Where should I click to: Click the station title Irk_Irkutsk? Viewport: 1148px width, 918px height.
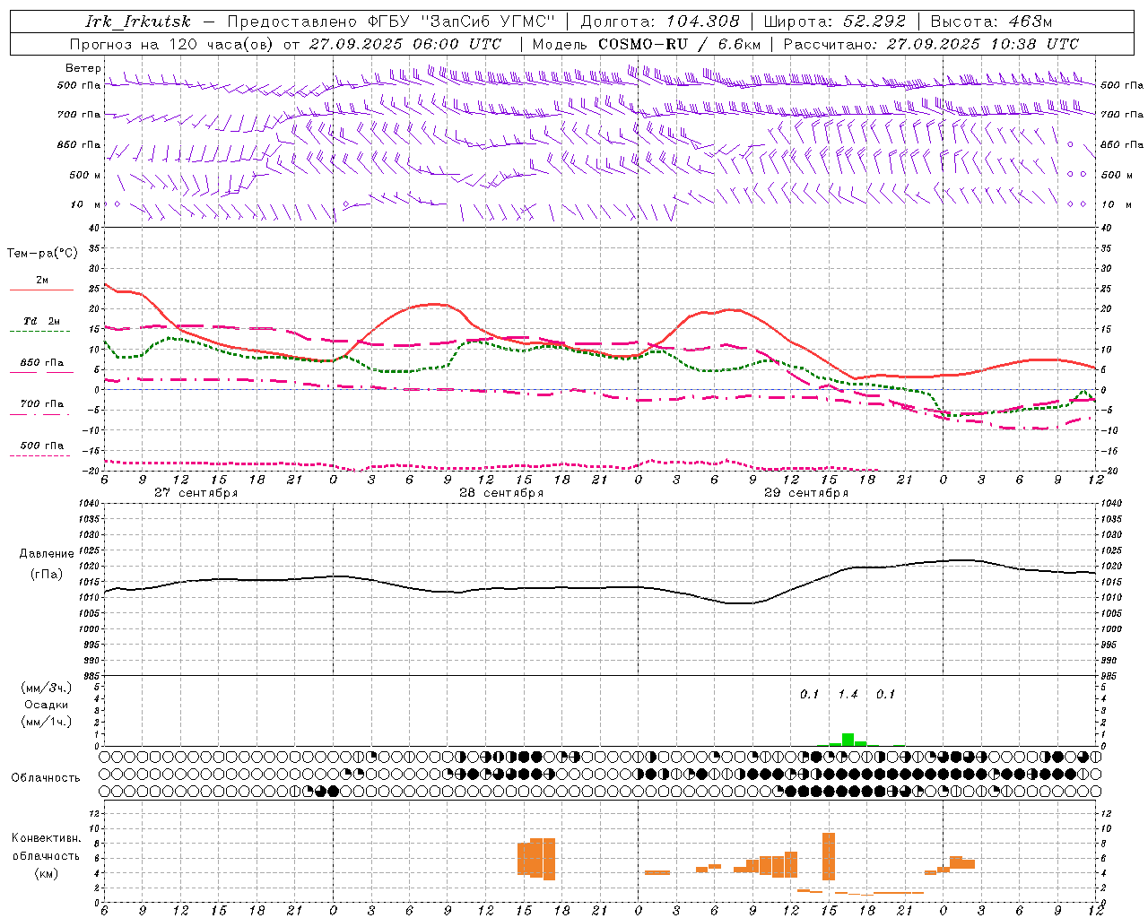pos(138,22)
